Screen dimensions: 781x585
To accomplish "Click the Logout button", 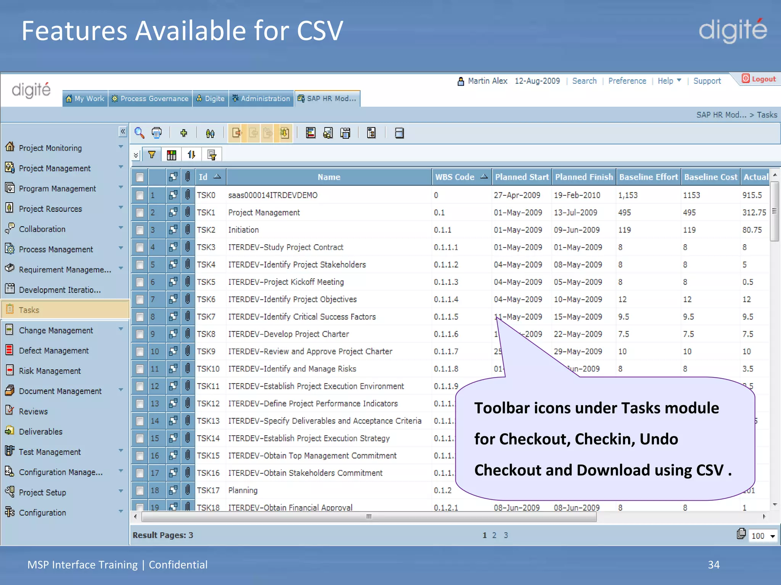I will [x=759, y=79].
